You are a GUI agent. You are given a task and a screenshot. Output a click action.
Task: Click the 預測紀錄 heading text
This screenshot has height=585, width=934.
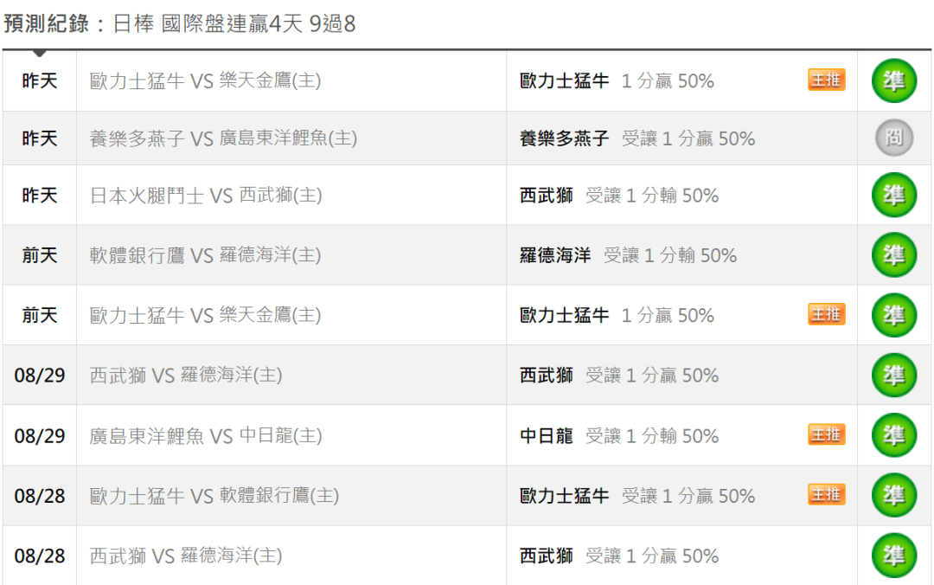click(x=47, y=24)
